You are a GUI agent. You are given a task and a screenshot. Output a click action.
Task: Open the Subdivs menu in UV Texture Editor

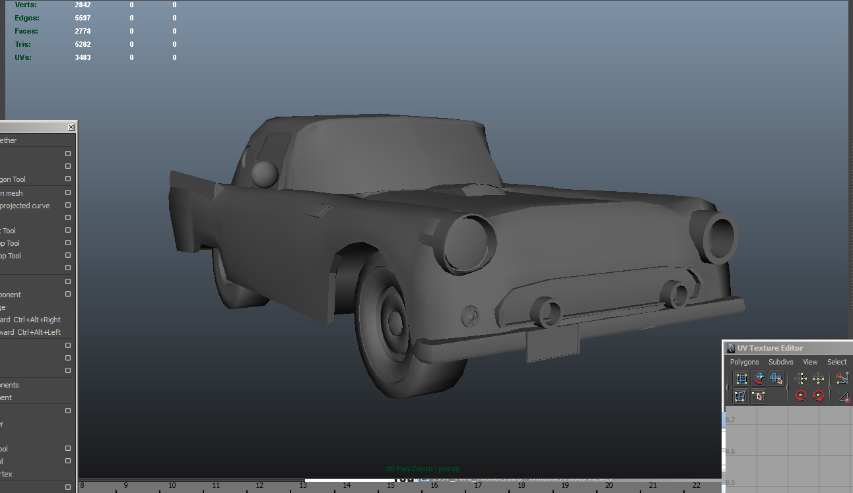pyautogui.click(x=780, y=362)
